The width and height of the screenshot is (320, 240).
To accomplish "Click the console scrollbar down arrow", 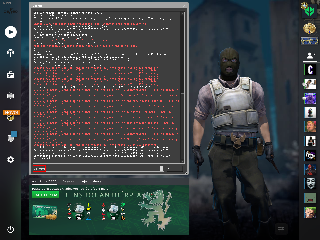I will (182, 161).
